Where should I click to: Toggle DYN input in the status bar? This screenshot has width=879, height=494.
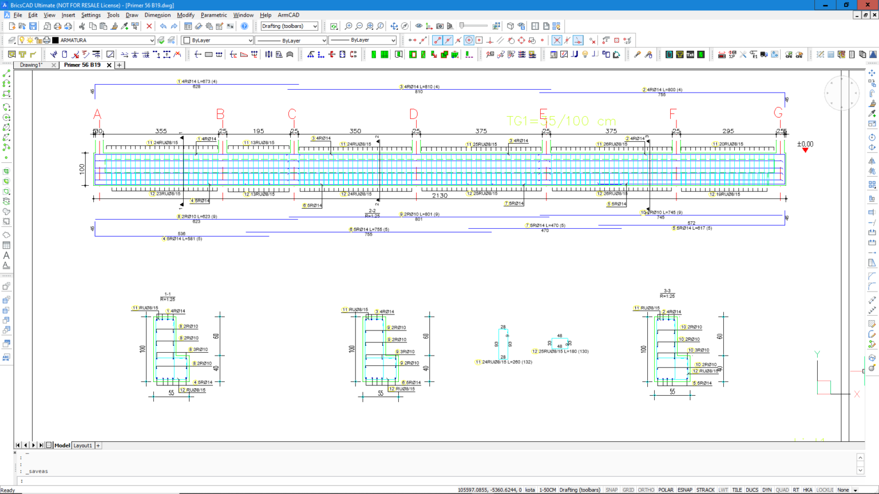pyautogui.click(x=767, y=490)
